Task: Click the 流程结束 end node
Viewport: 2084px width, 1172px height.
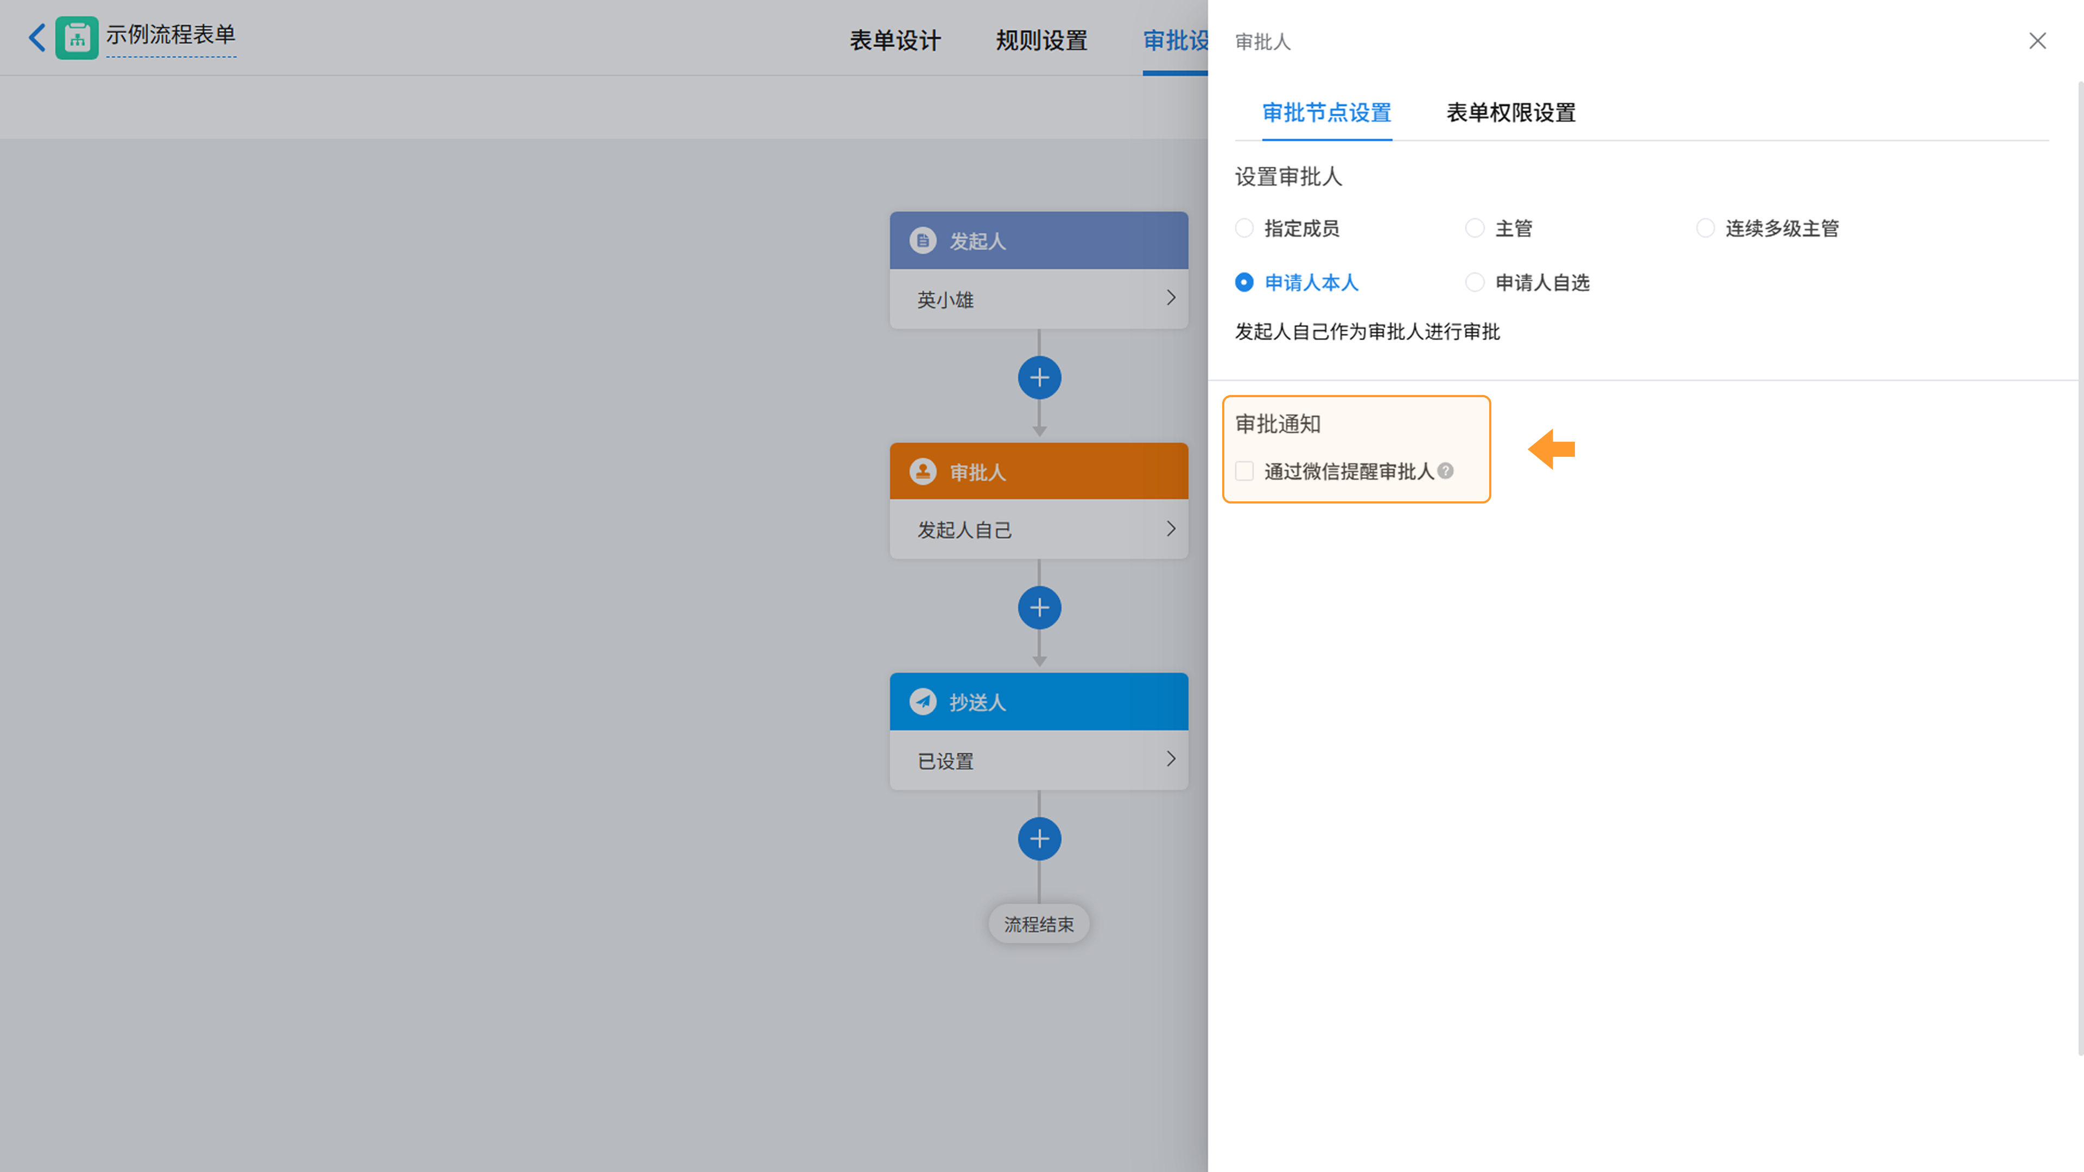Action: [x=1039, y=923]
